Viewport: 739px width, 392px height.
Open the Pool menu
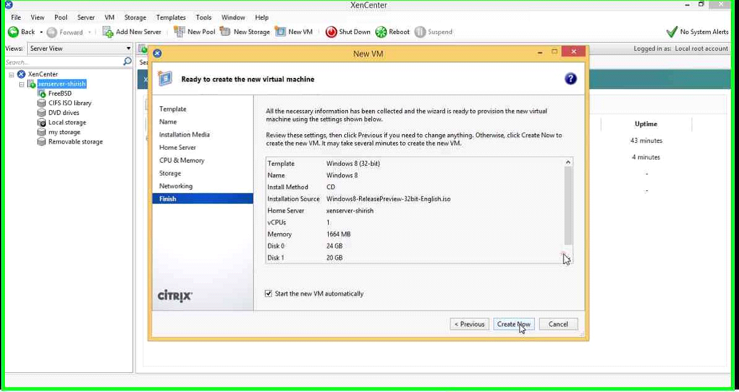click(x=61, y=17)
